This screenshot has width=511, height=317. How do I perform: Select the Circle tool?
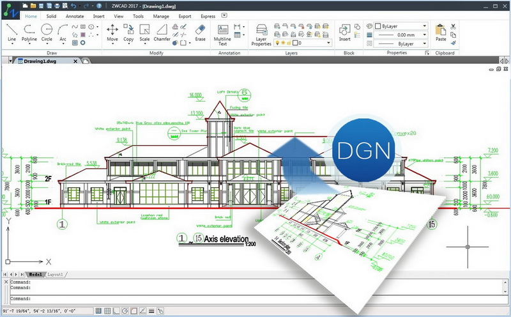pyautogui.click(x=47, y=32)
